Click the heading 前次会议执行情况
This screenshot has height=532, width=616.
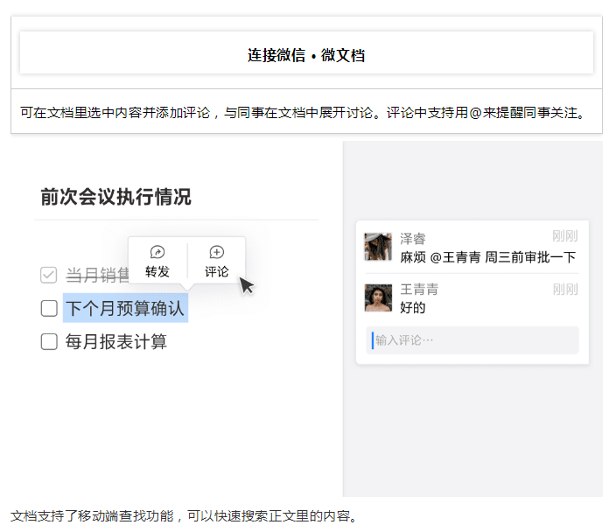115,197
